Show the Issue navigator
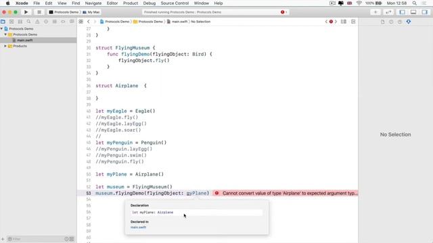Screen dimensions: 433x243 pos(37,22)
